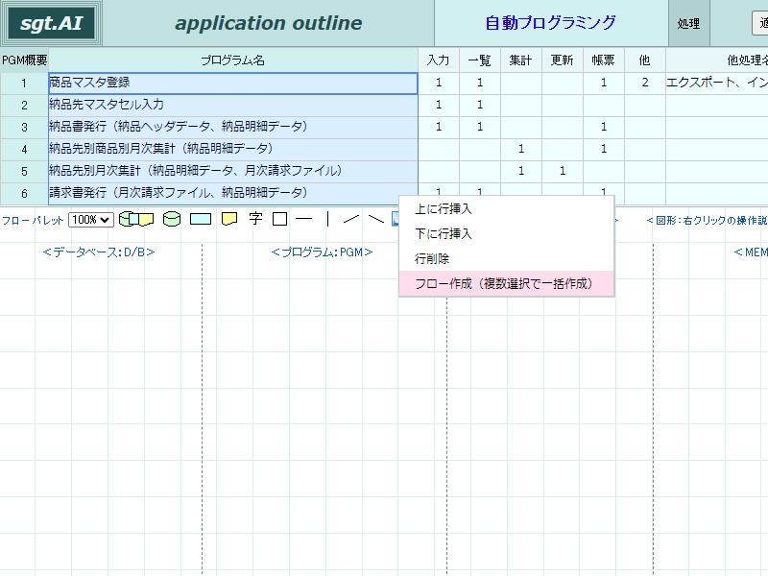
Task: Select row header number 4
Action: tap(24, 150)
